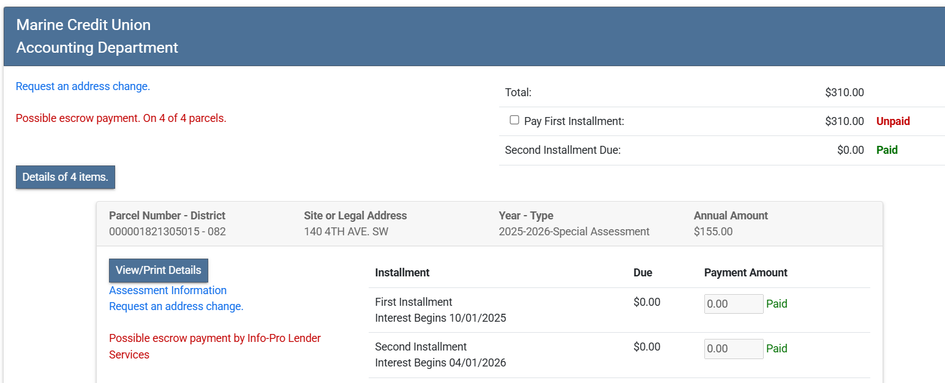945x383 pixels.
Task: Click the red Unpaid status label
Action: pyautogui.click(x=893, y=121)
